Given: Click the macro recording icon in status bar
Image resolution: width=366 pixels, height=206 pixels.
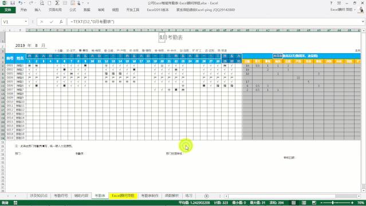Looking at the screenshot, I should (15, 203).
